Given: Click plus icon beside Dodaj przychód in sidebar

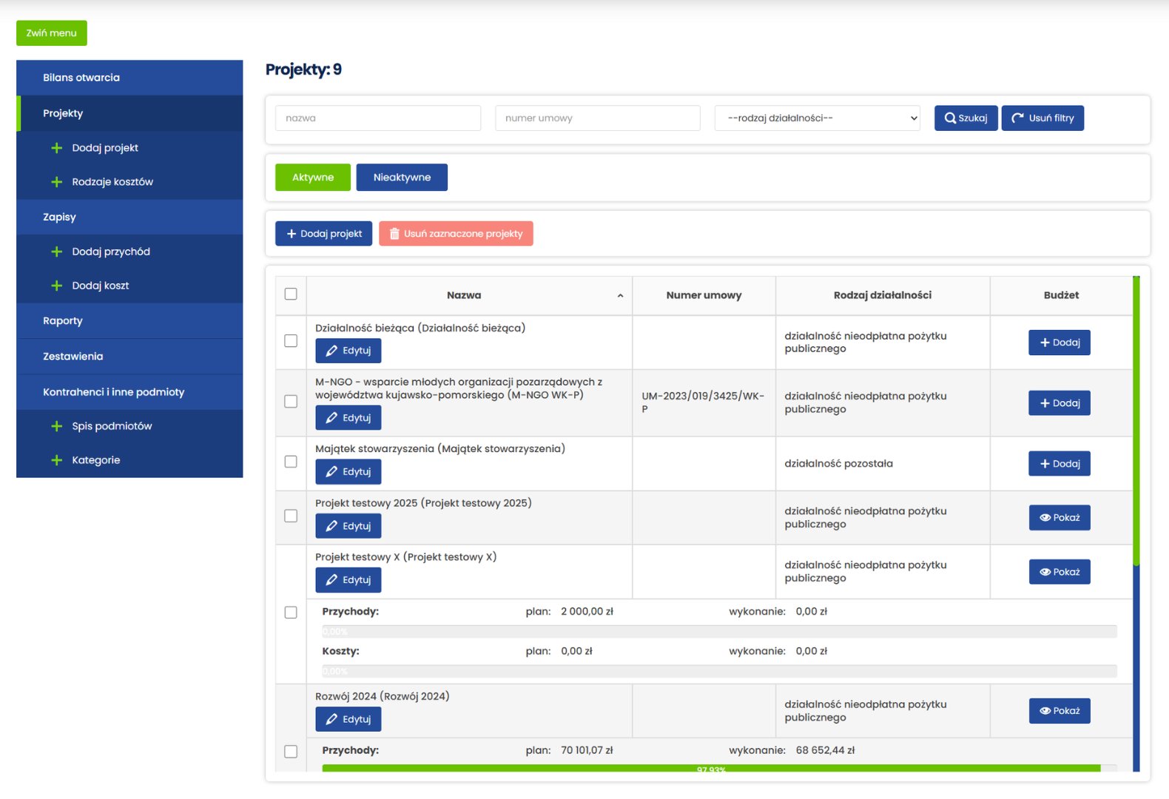Looking at the screenshot, I should 57,252.
